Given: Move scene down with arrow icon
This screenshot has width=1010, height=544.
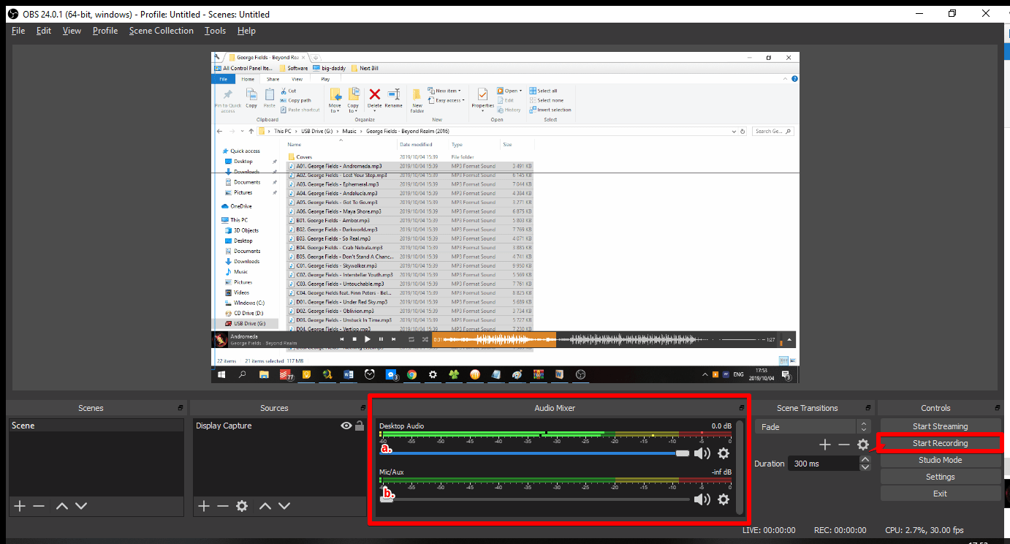Looking at the screenshot, I should 81,506.
